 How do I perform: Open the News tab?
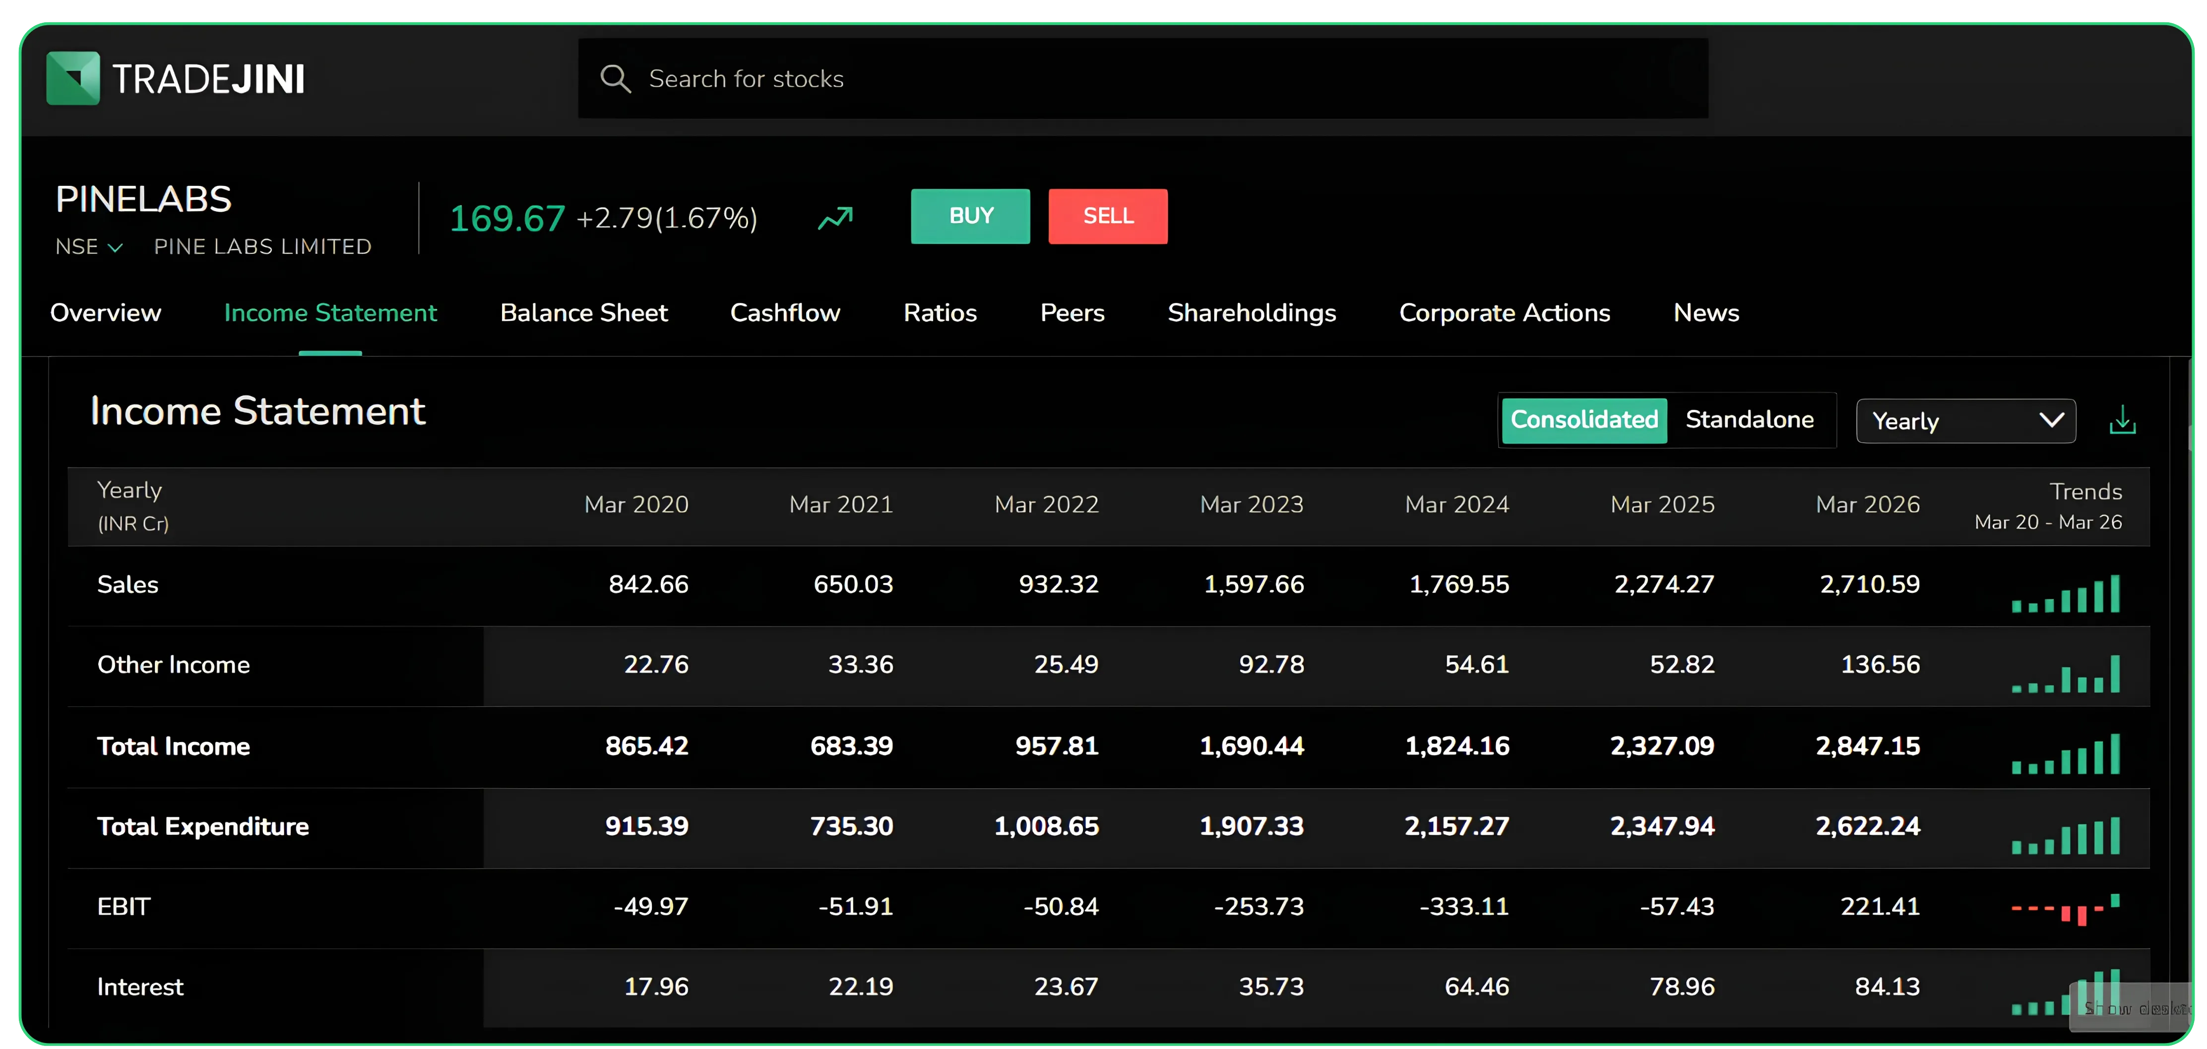tap(1706, 312)
